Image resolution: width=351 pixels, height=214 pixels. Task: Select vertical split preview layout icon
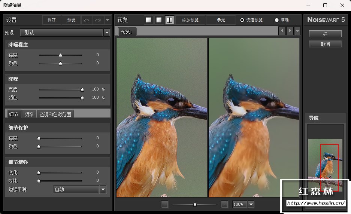[169, 20]
